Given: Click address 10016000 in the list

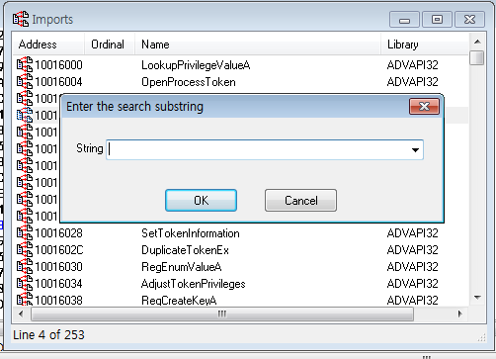Looking at the screenshot, I should coord(58,65).
